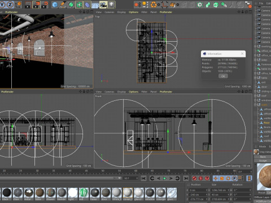The width and height of the screenshot is (271, 203).
Task: Toggle Autokeying button
Action: tap(200, 178)
